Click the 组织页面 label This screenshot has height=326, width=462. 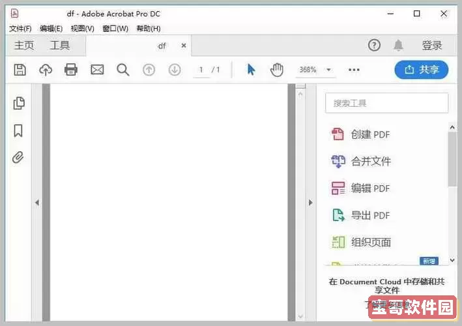point(371,242)
